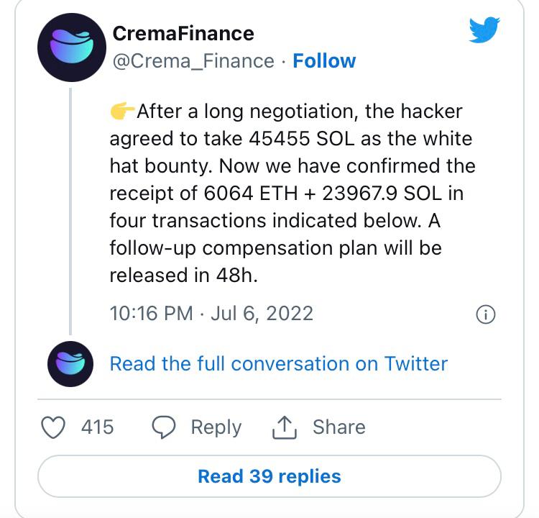539x518 pixels.
Task: Click the @Crema_Finance handle
Action: 193,61
